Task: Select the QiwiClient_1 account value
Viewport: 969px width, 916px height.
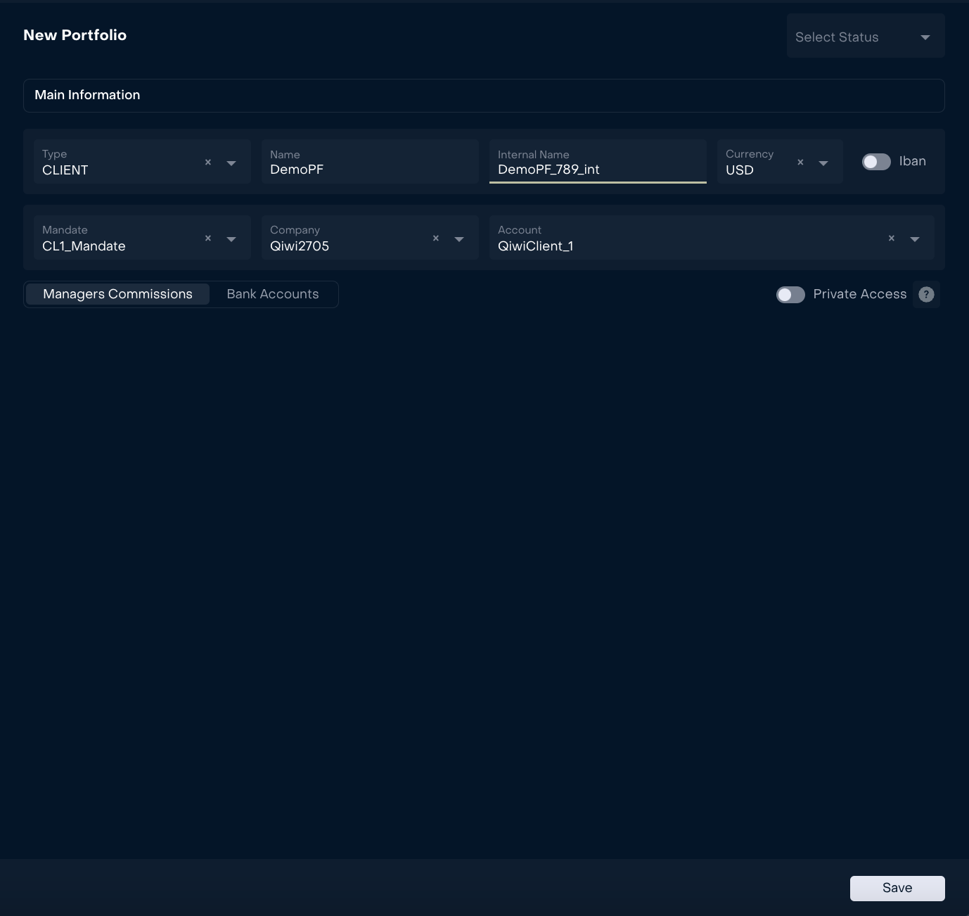Action: click(x=536, y=246)
